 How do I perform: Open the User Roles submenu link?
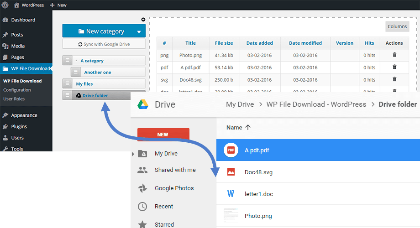14,99
